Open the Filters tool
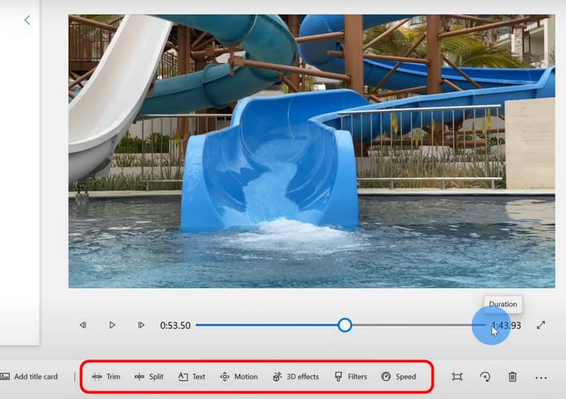Image resolution: width=566 pixels, height=399 pixels. (351, 376)
